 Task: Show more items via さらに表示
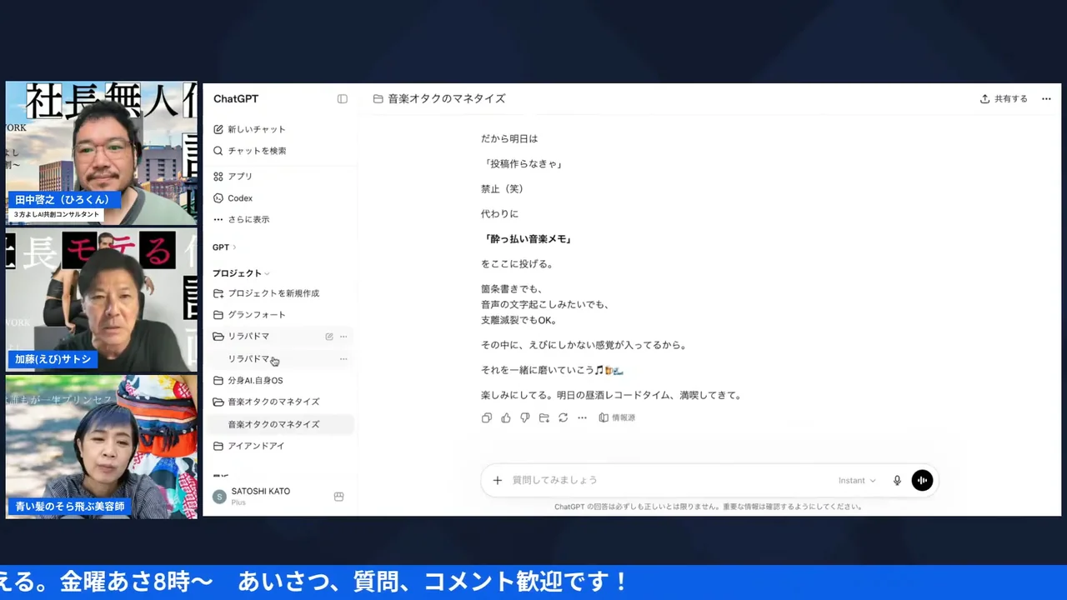tap(241, 219)
